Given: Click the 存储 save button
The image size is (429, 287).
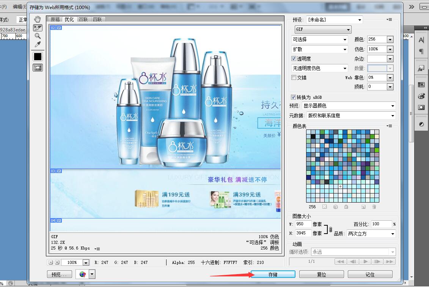Looking at the screenshot, I should (x=273, y=275).
